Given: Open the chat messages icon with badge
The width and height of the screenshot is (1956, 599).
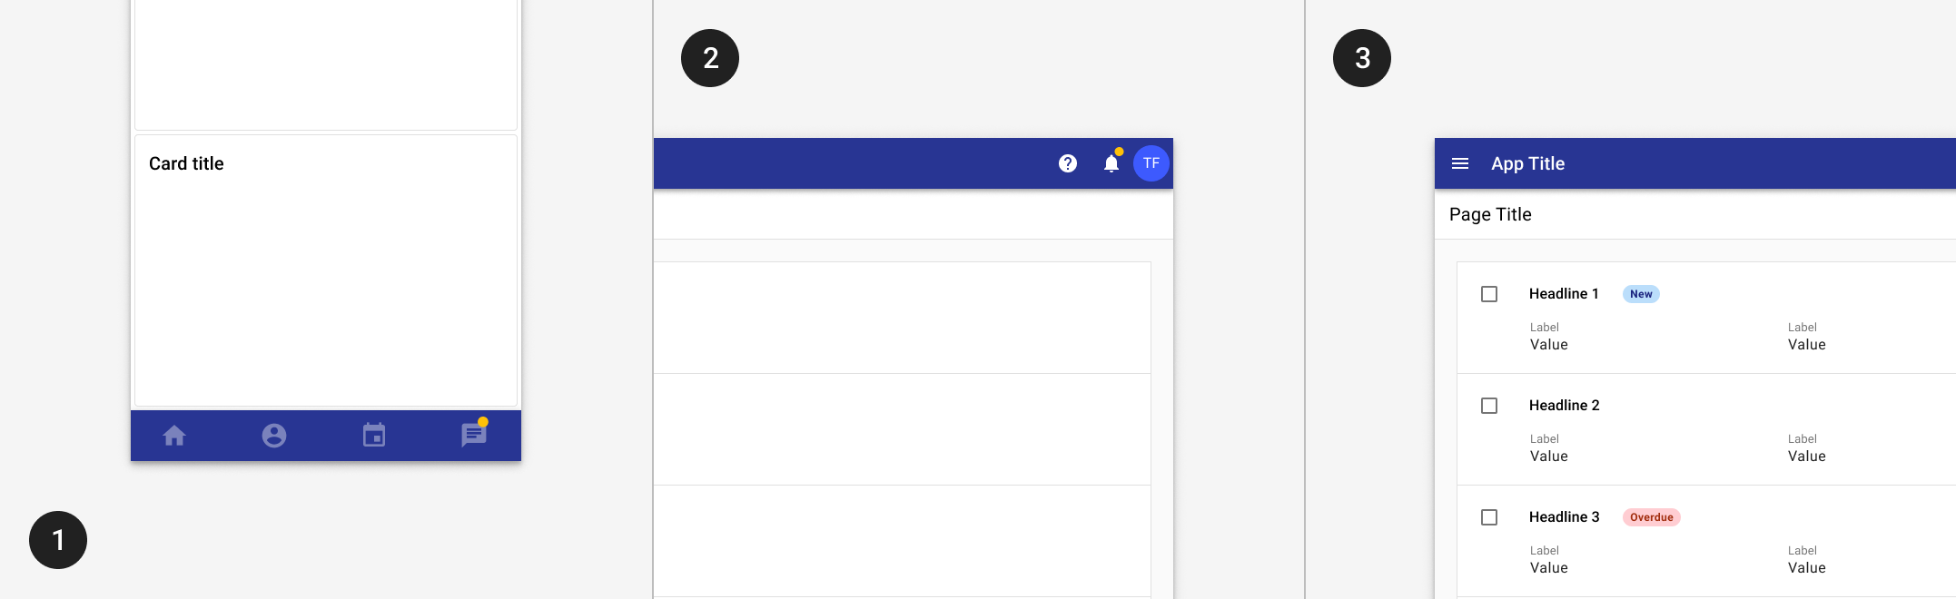Looking at the screenshot, I should [474, 435].
